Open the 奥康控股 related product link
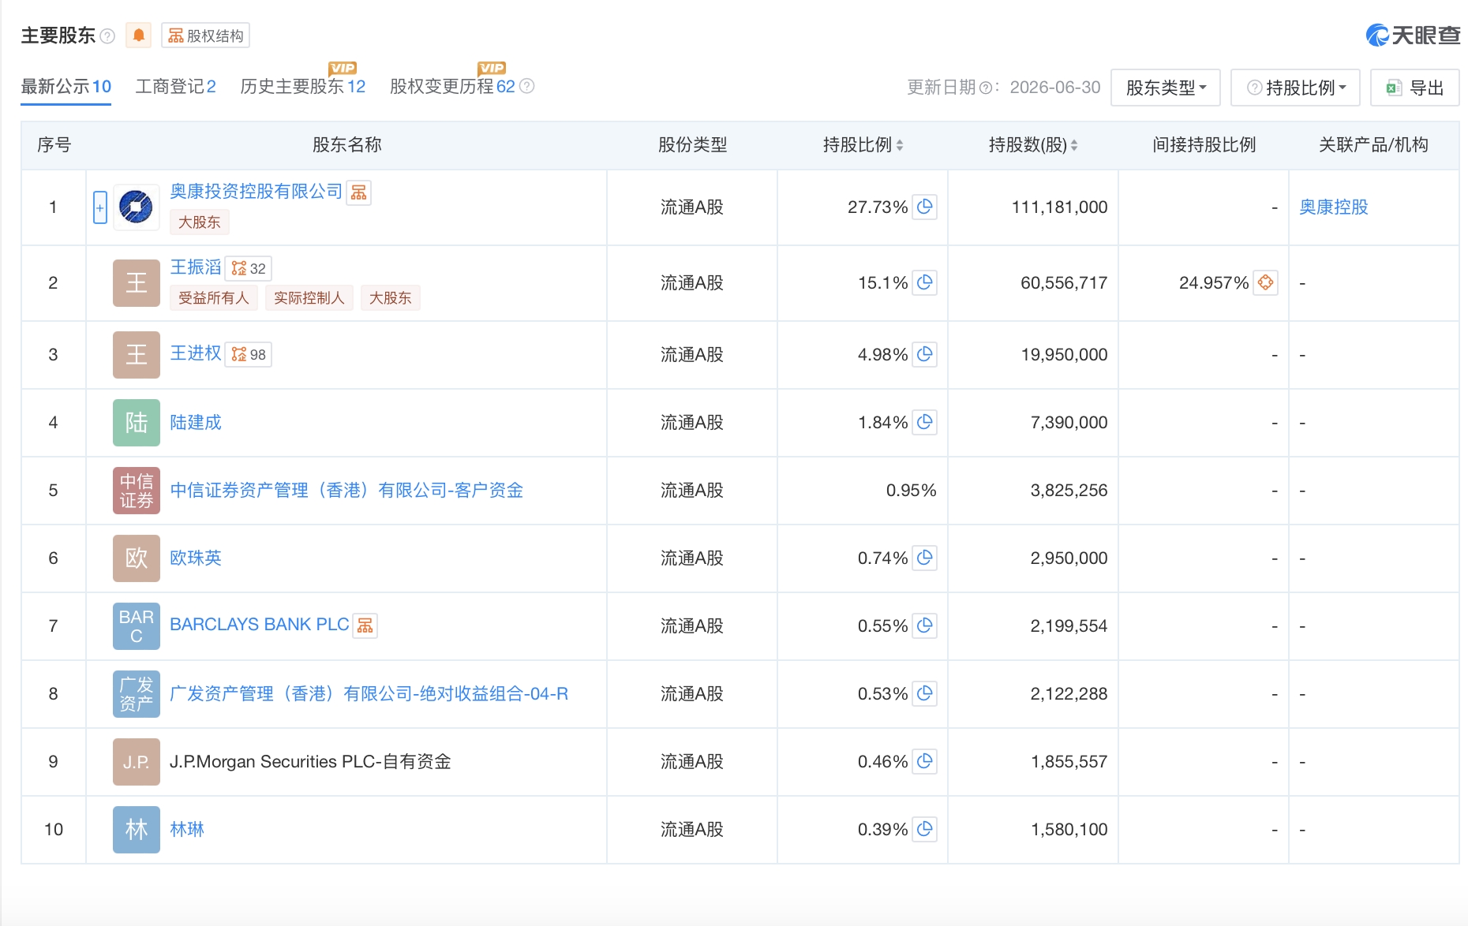 (1334, 207)
